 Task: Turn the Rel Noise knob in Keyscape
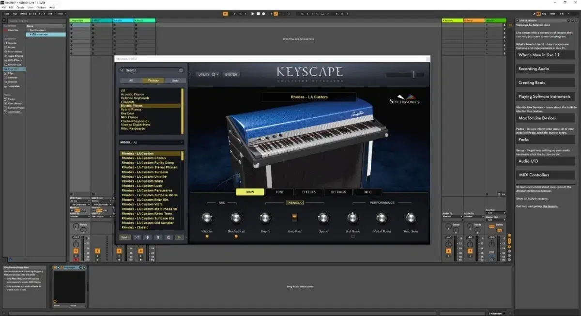click(x=352, y=218)
